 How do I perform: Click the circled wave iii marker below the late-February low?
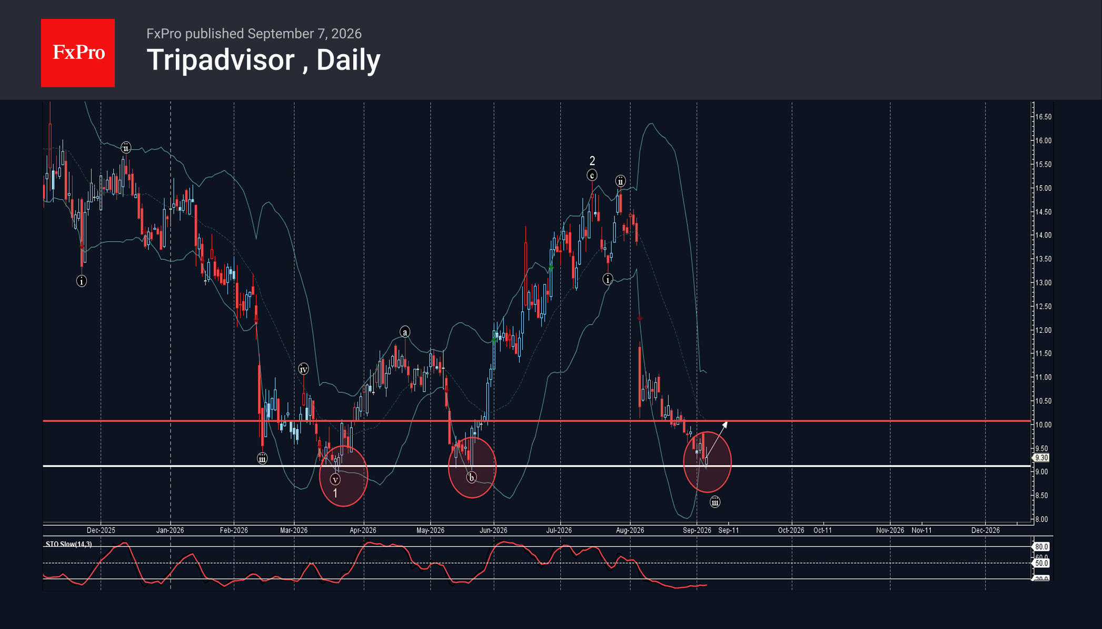click(262, 459)
